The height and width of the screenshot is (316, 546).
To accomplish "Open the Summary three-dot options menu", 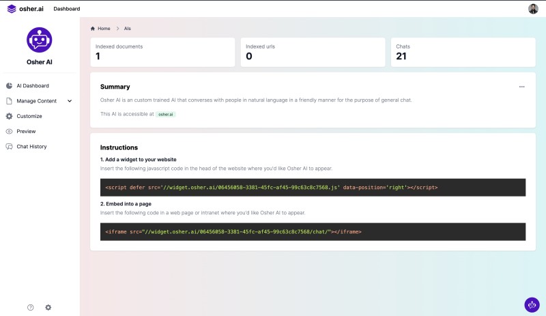I will pyautogui.click(x=521, y=87).
